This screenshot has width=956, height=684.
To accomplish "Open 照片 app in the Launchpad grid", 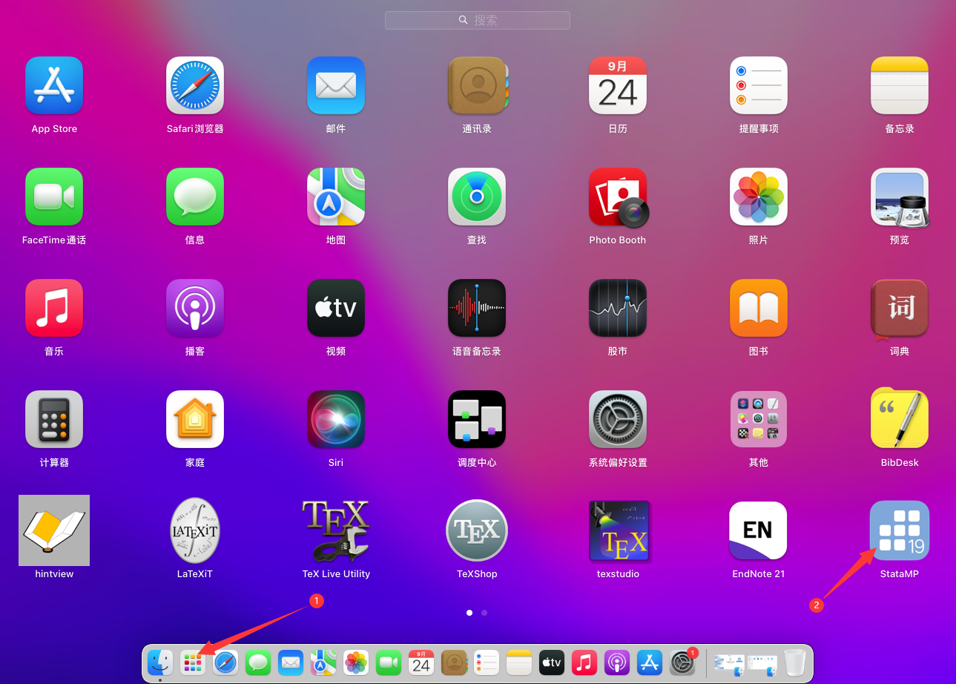I will point(759,197).
